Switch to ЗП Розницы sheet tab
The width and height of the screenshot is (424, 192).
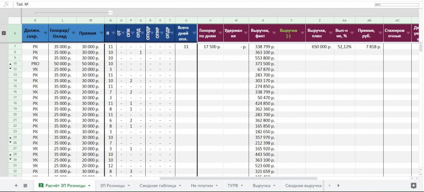[x=112, y=186]
